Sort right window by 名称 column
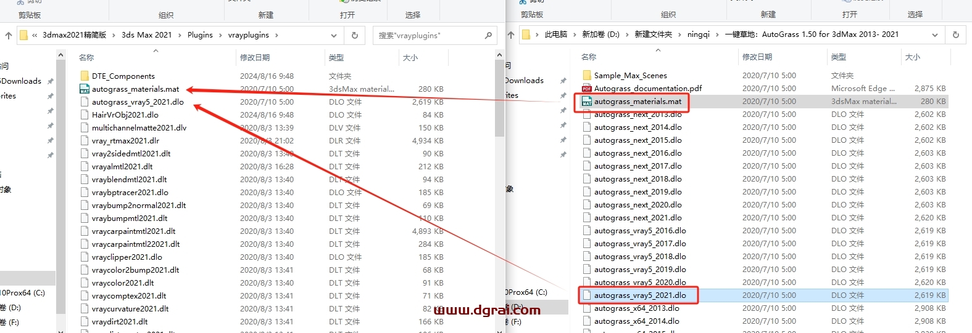 [x=589, y=57]
